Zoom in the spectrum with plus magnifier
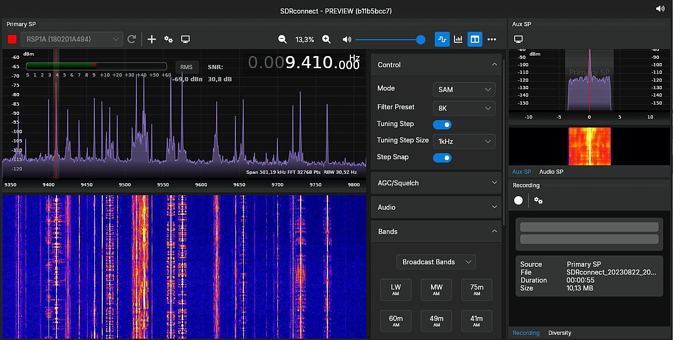The width and height of the screenshot is (673, 340). (x=326, y=40)
